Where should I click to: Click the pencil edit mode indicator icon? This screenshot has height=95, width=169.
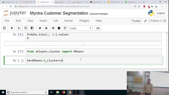point(145,21)
